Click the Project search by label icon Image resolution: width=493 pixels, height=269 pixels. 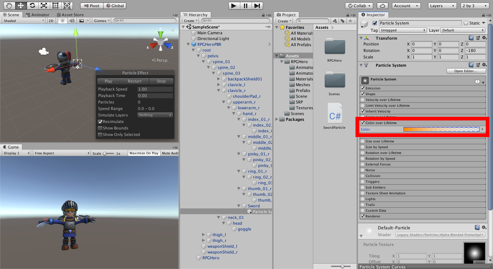[x=342, y=21]
